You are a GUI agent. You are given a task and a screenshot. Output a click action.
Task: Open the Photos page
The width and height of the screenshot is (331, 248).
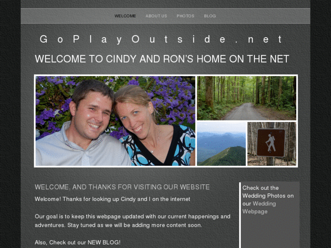tap(185, 16)
